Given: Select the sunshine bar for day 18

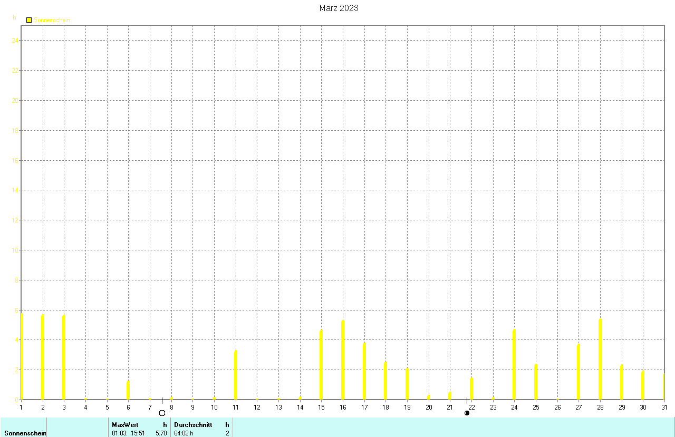Looking at the screenshot, I should tap(385, 381).
